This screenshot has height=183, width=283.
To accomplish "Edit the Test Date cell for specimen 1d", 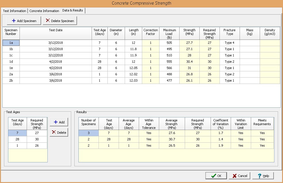I will [x=55, y=62].
